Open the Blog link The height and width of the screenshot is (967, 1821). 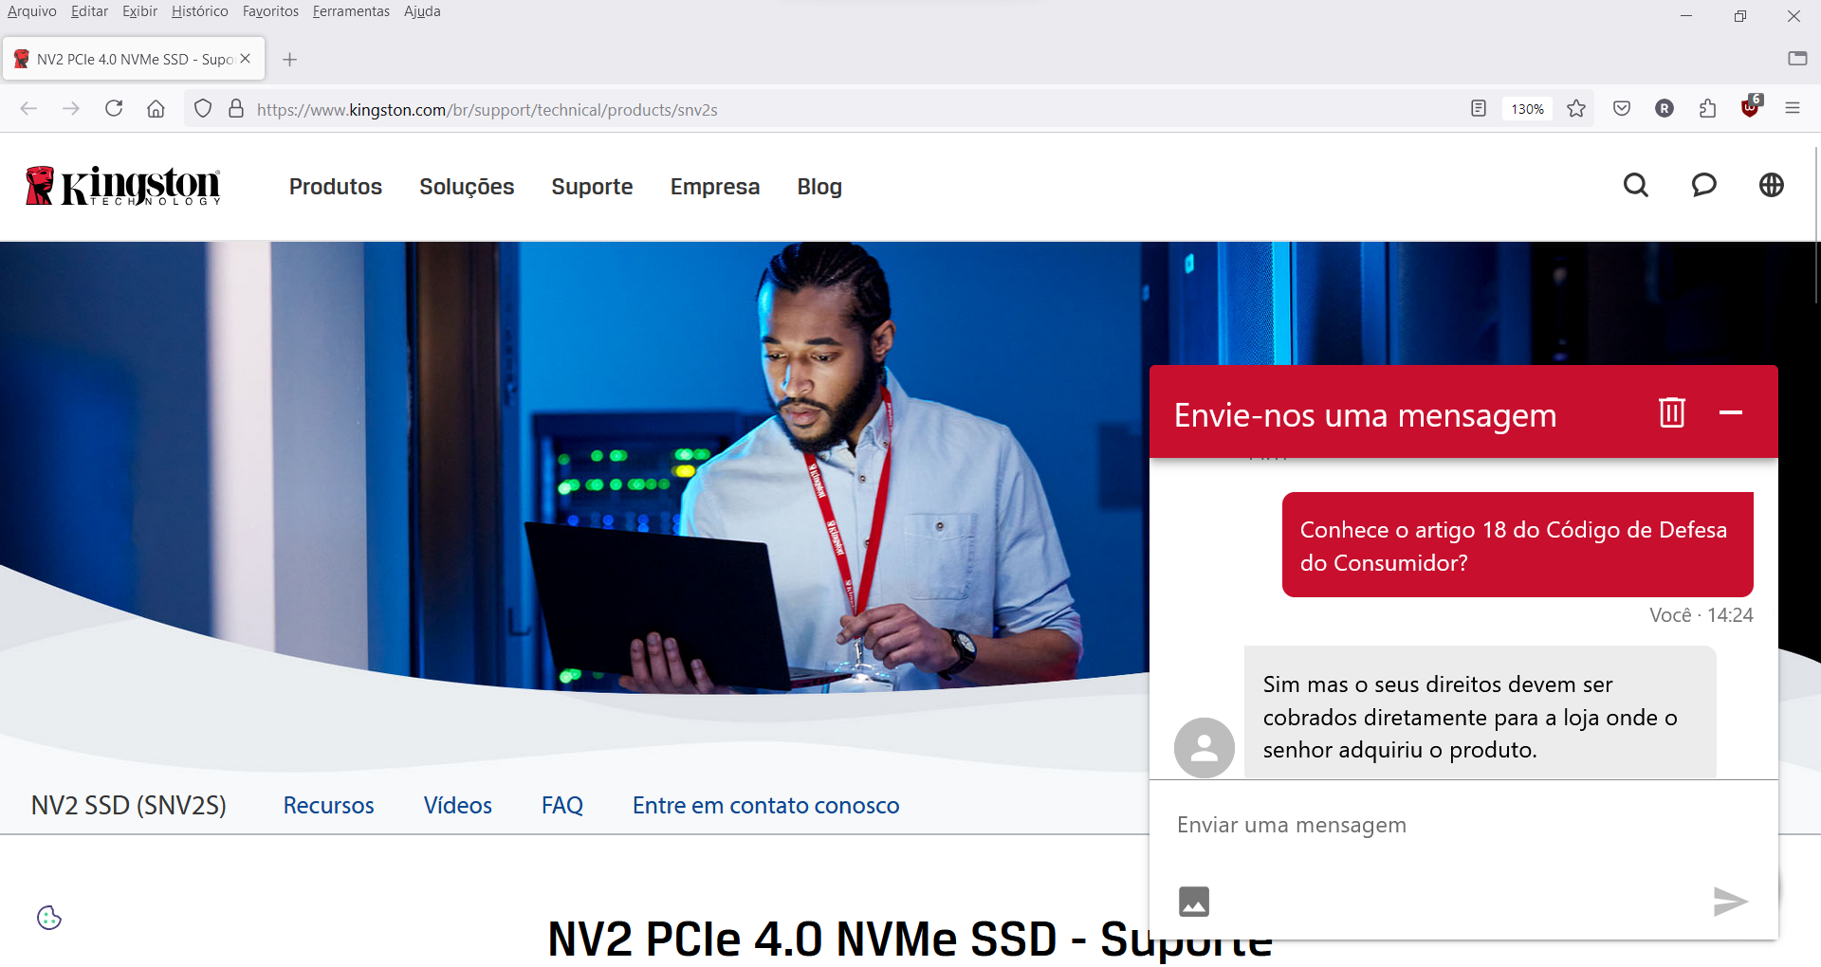click(819, 187)
